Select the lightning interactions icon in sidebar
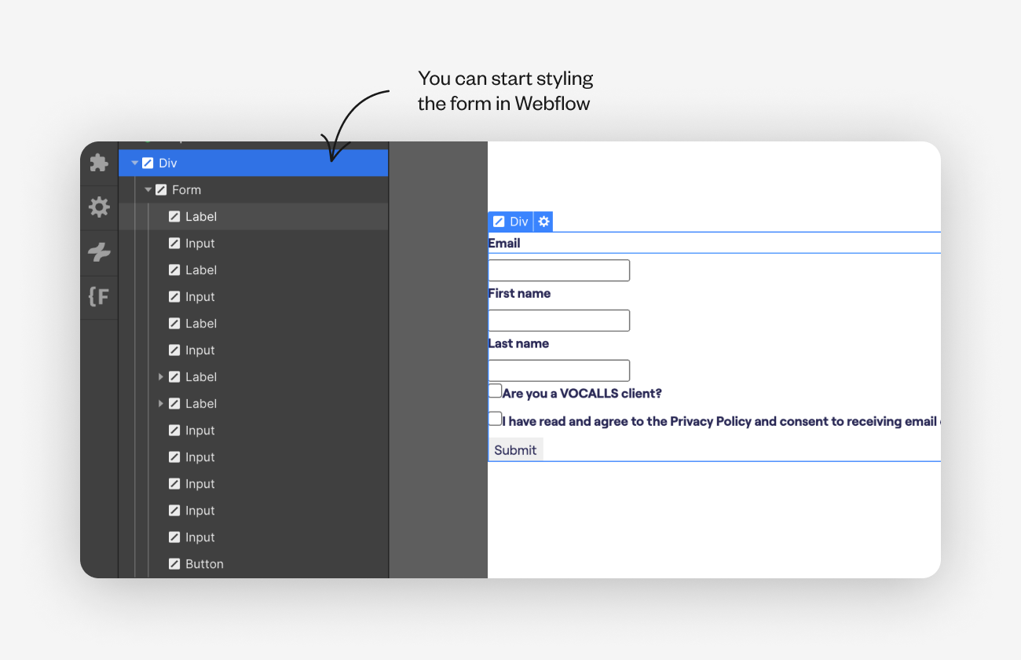1021x660 pixels. pyautogui.click(x=99, y=252)
